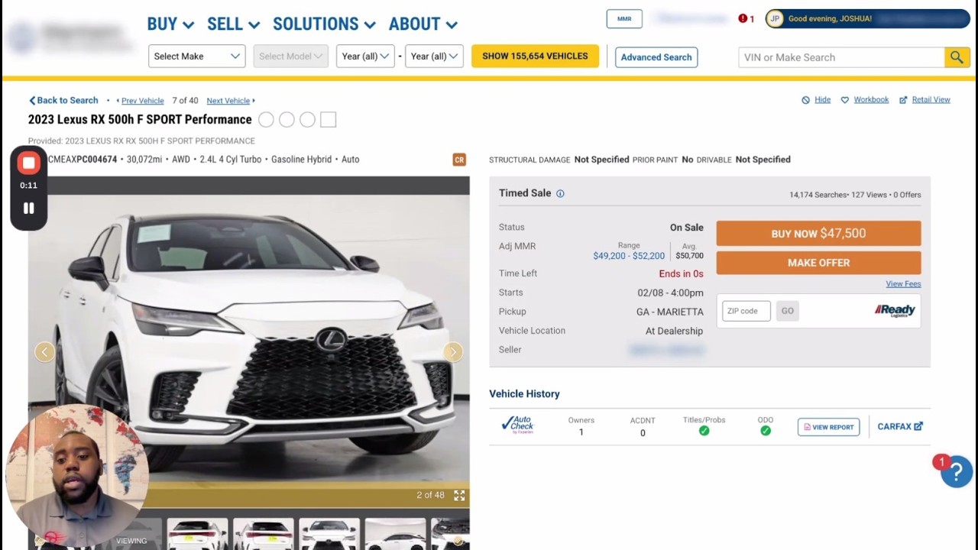Click the red alert notification icon

click(743, 18)
